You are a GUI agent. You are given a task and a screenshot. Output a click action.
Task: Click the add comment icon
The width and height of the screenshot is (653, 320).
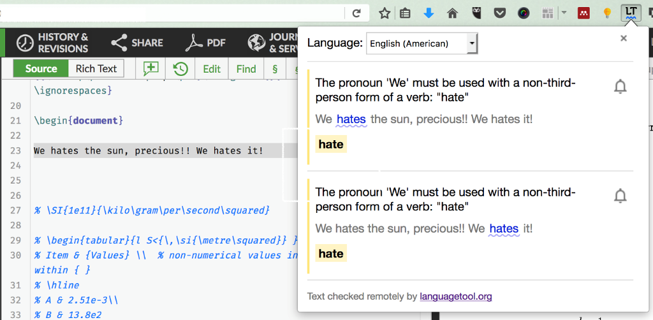(x=151, y=69)
